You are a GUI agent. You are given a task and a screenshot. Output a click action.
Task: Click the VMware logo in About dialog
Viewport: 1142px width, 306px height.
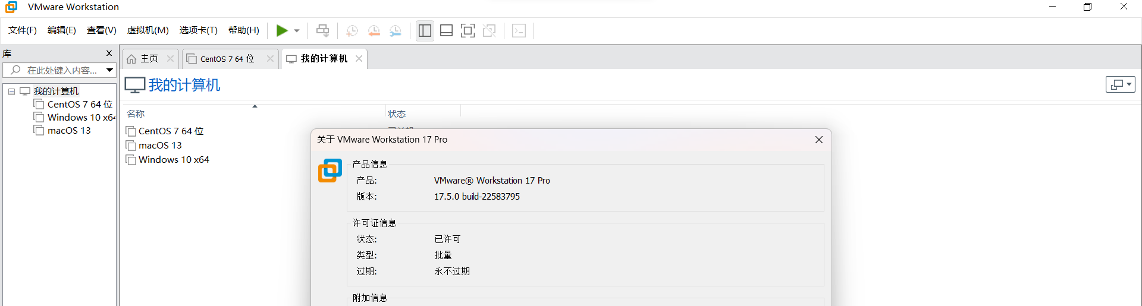tap(330, 171)
